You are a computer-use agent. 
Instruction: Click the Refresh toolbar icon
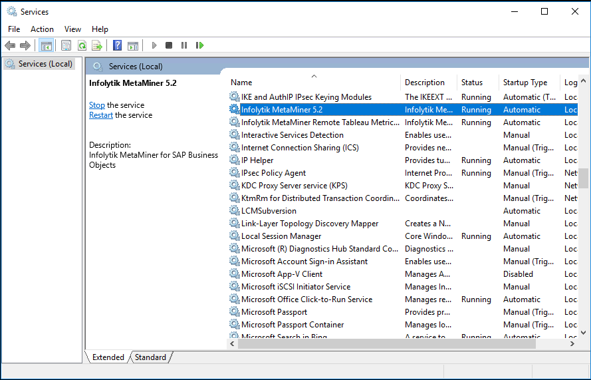pos(82,46)
